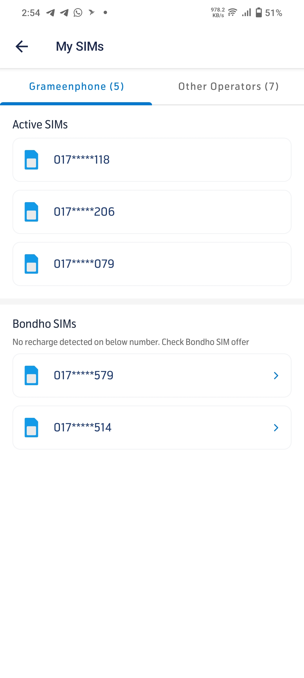Tap the Wi-Fi status icon
The width and height of the screenshot is (304, 678).
[233, 13]
